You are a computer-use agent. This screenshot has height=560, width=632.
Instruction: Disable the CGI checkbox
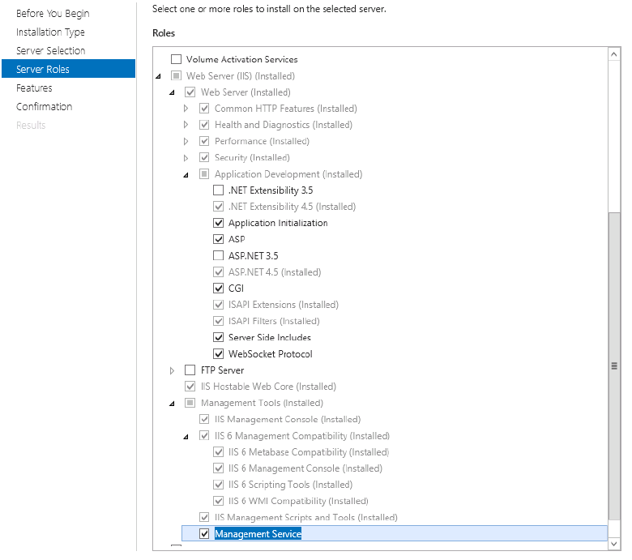(x=218, y=289)
